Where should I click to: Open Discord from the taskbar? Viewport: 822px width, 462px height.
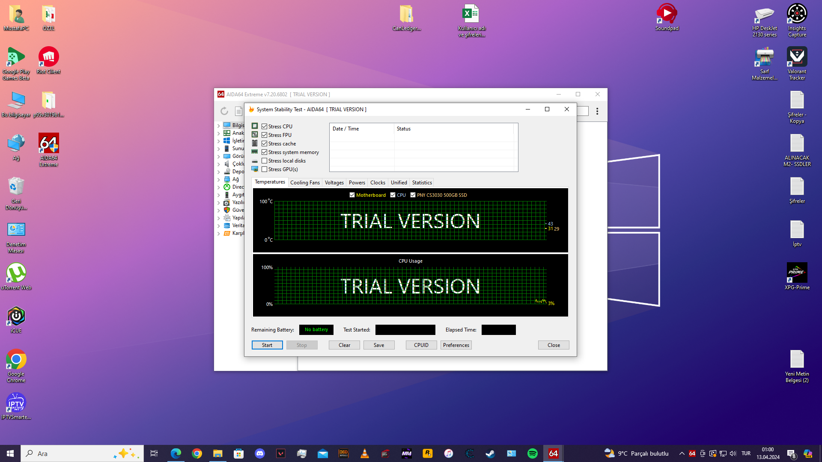(260, 453)
